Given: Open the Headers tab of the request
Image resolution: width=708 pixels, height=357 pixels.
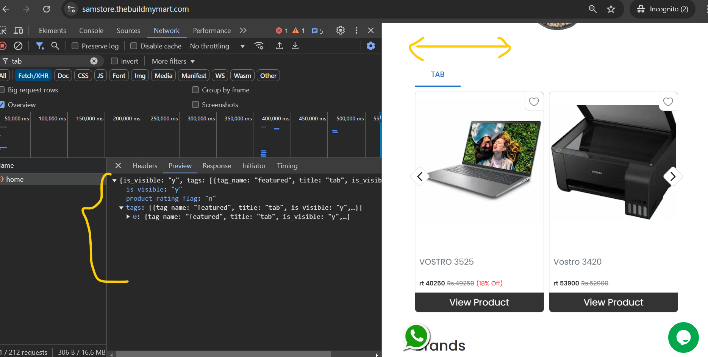Looking at the screenshot, I should point(145,165).
